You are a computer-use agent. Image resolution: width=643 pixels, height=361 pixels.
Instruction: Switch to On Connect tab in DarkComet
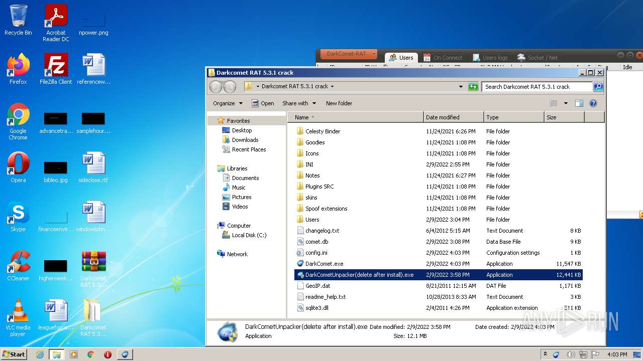pos(443,58)
